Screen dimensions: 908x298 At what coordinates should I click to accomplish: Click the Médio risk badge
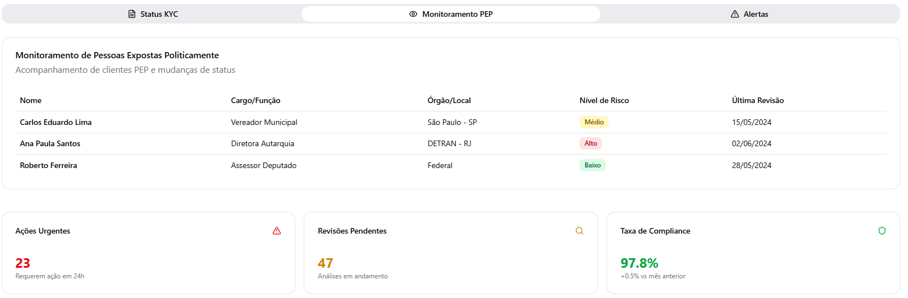[x=594, y=122]
